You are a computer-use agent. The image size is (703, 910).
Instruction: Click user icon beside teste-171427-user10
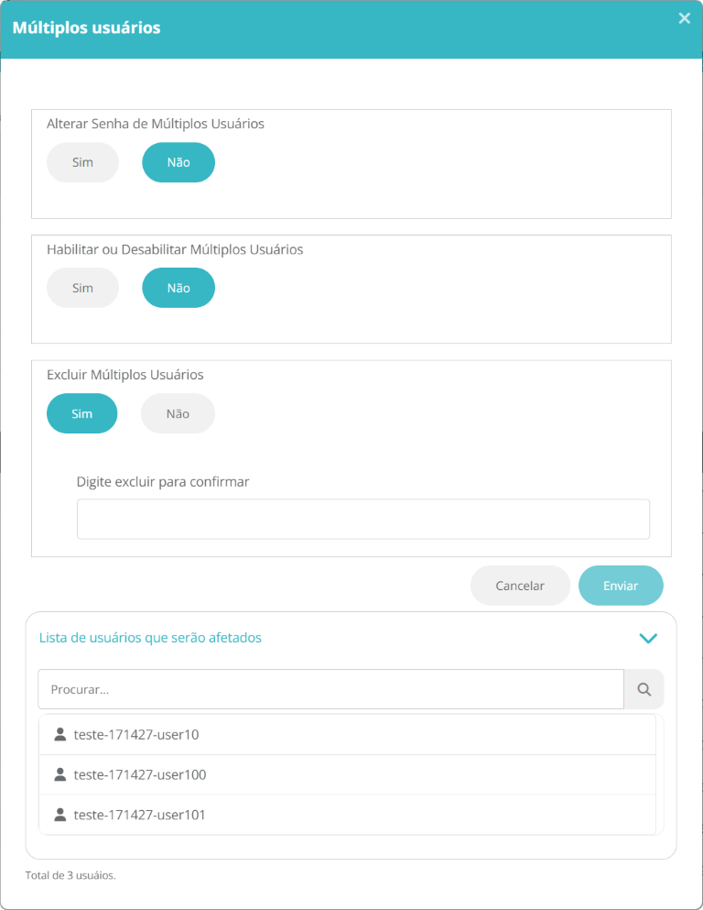coord(59,734)
